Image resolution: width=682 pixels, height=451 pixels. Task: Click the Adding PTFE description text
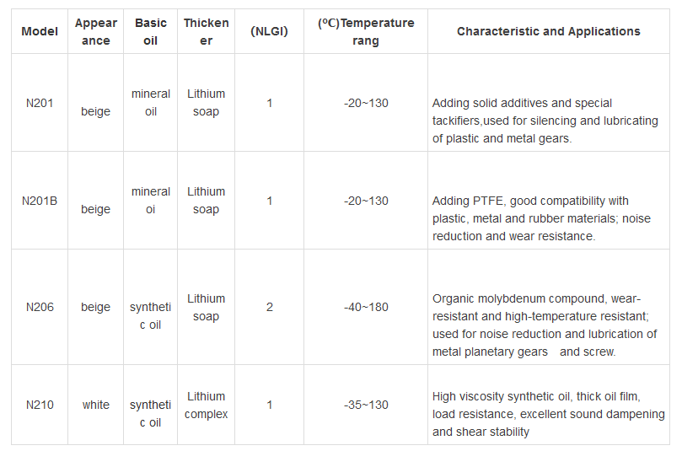531,218
